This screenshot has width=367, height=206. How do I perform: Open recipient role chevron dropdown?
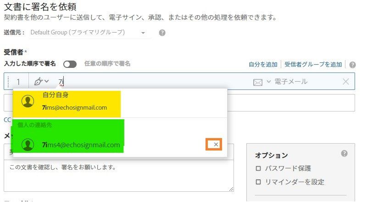coord(47,82)
